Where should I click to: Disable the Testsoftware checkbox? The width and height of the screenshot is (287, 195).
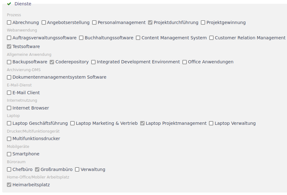9,46
